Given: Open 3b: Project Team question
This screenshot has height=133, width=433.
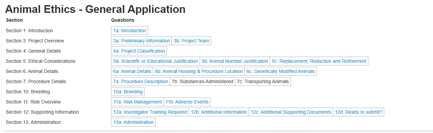Looking at the screenshot, I should [x=191, y=41].
